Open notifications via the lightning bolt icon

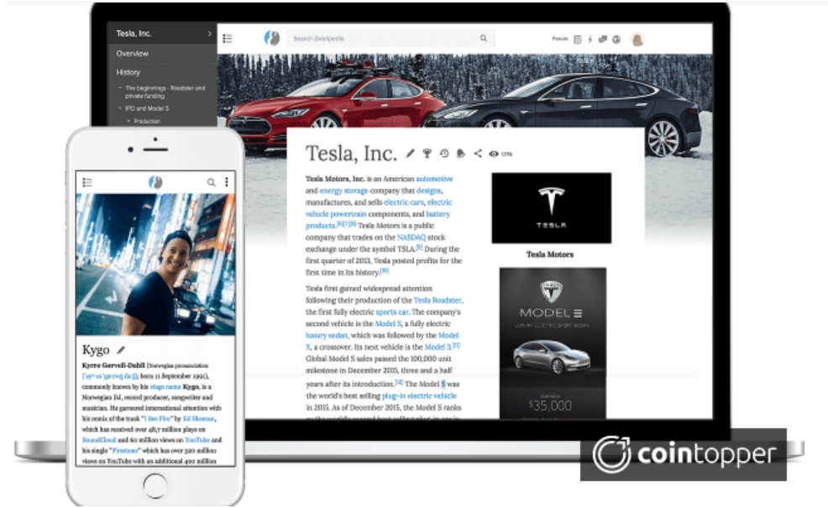click(x=590, y=39)
